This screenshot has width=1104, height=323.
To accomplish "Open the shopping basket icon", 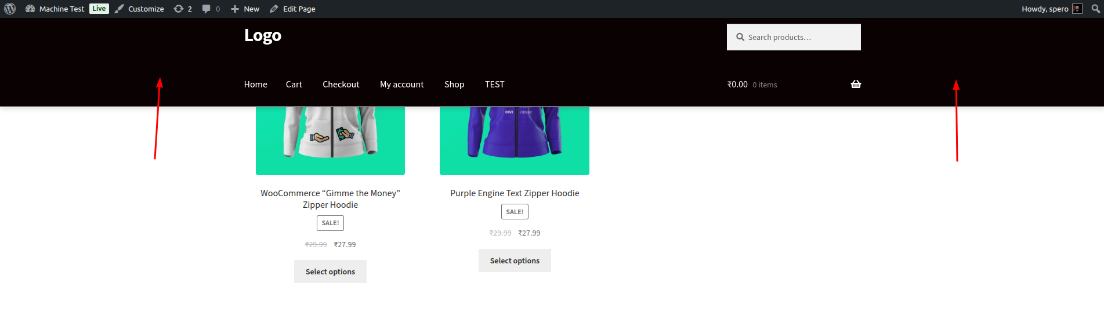I will tap(856, 85).
